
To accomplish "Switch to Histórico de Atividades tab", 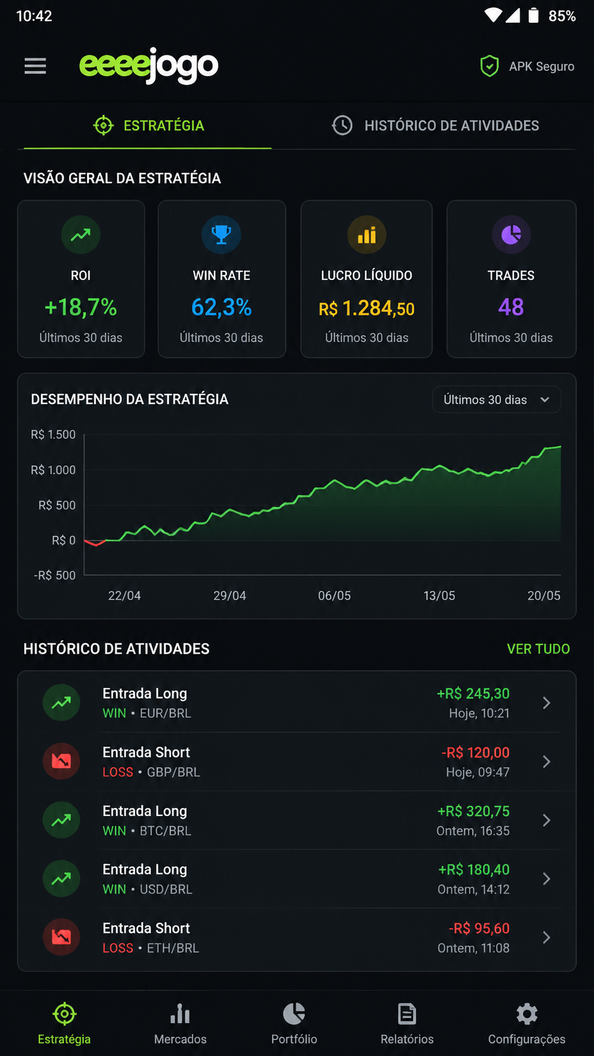I will pyautogui.click(x=436, y=125).
